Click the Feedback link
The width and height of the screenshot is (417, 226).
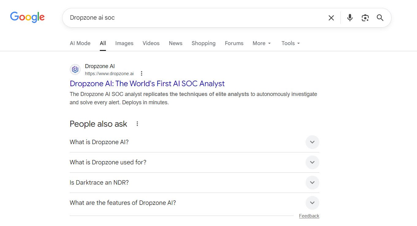pyautogui.click(x=309, y=216)
